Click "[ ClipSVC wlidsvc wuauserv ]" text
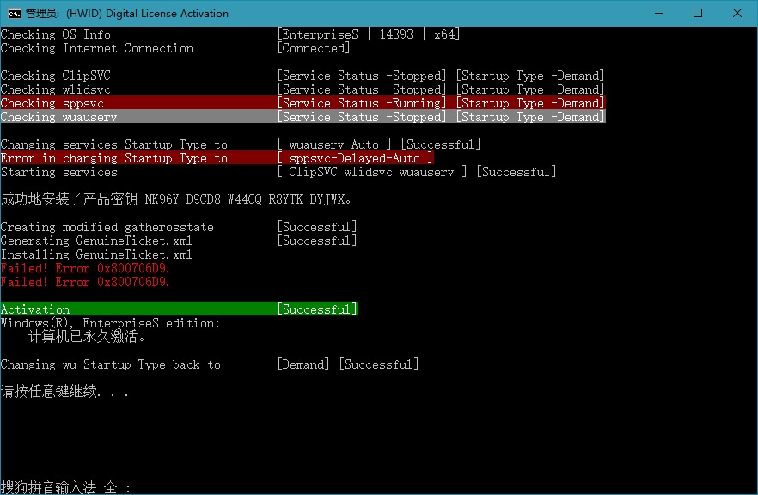The image size is (758, 495). click(372, 172)
